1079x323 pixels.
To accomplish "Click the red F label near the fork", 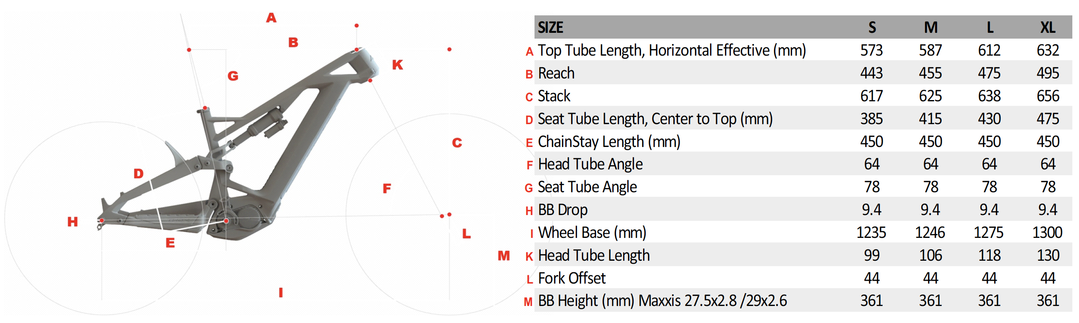I will coord(386,188).
